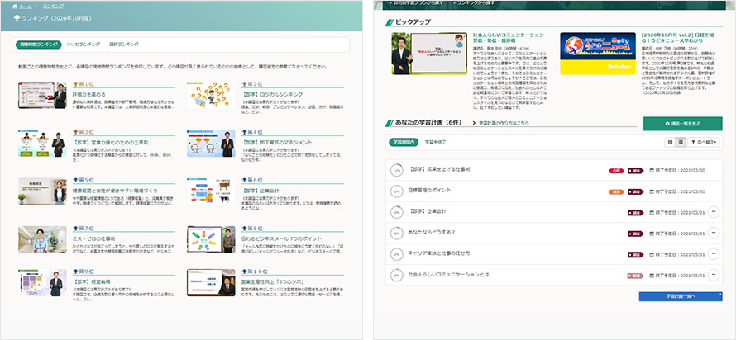Select the いいねランキング tab
This screenshot has height=340, width=736.
click(x=84, y=45)
